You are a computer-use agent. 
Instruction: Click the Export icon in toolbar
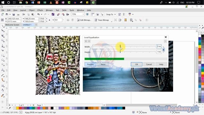(63, 14)
